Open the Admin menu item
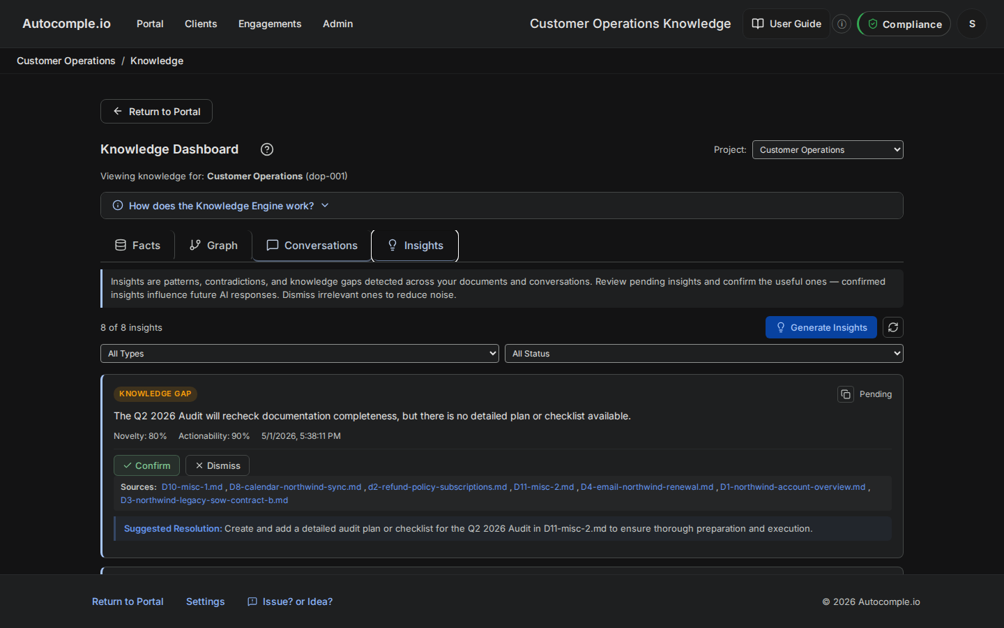This screenshot has width=1004, height=628. tap(337, 24)
